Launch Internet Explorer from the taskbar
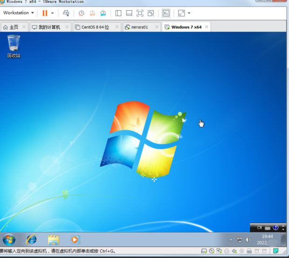This screenshot has height=258, width=289. coord(32,239)
